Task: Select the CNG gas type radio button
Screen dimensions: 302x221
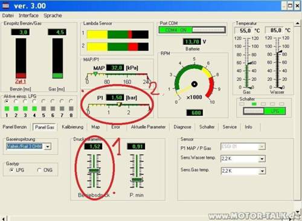Action: point(39,170)
